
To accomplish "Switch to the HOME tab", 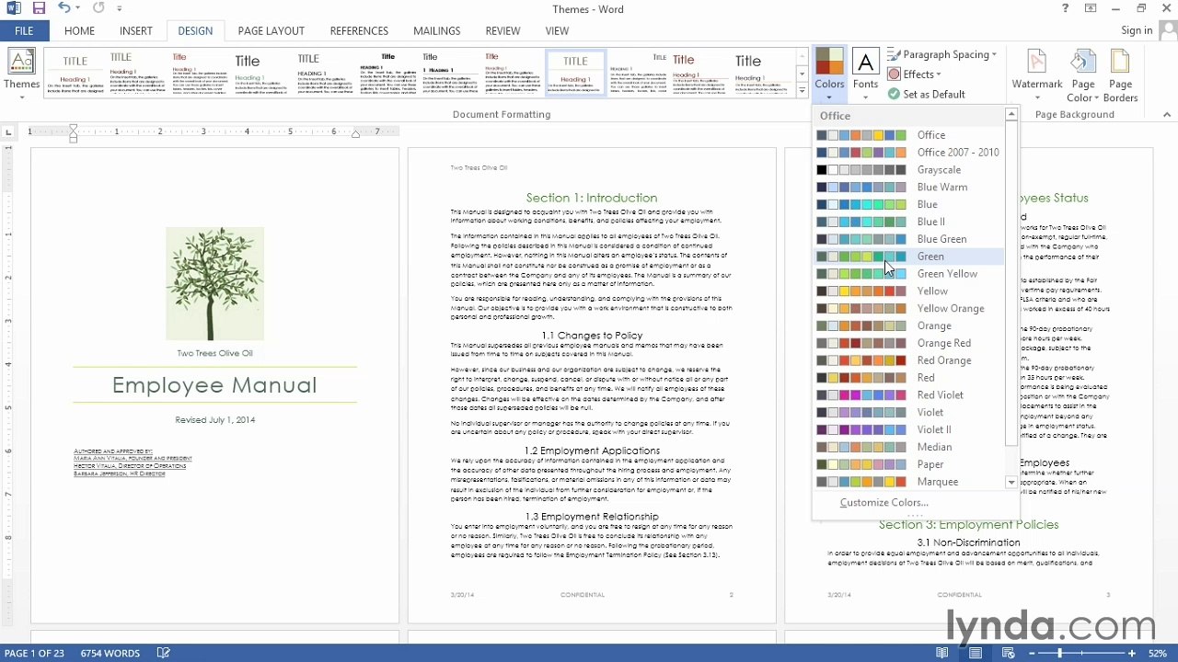I will [x=79, y=30].
